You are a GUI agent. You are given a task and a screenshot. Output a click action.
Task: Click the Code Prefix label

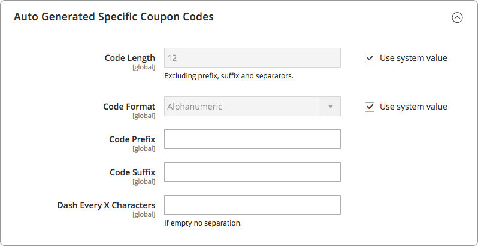click(x=132, y=139)
